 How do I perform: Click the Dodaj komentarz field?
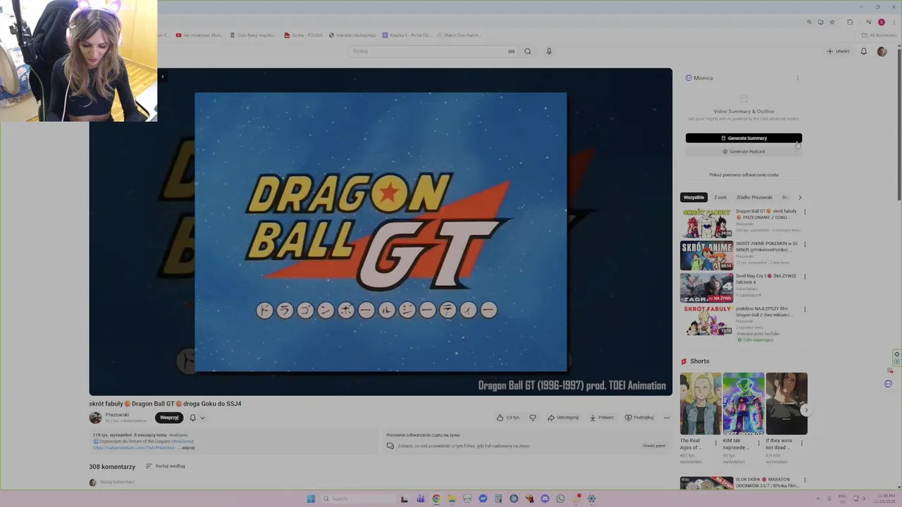click(117, 482)
